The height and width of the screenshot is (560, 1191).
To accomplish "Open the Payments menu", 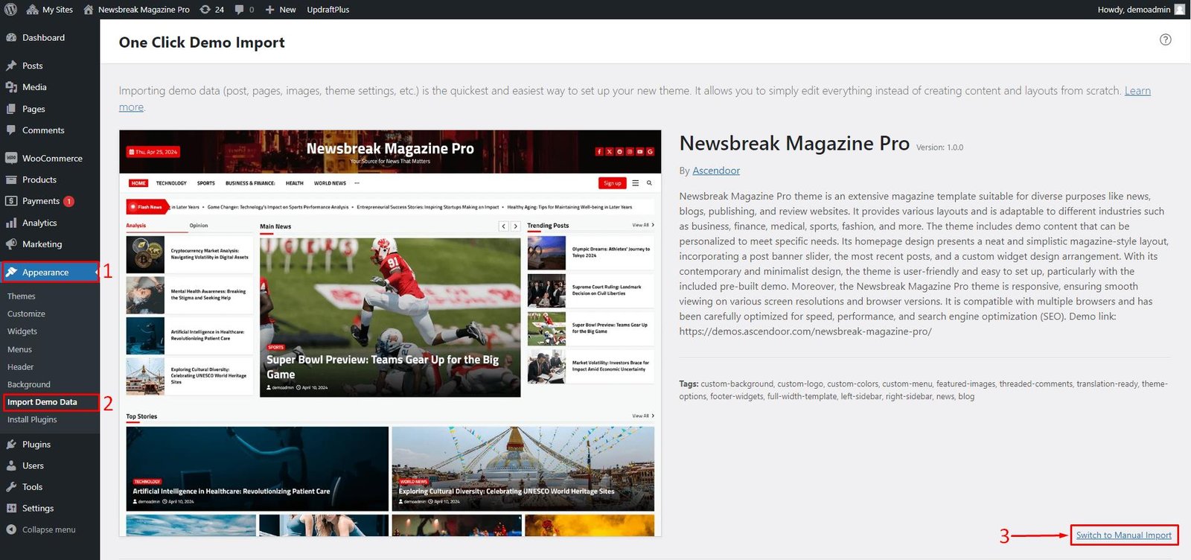I will click(x=41, y=201).
